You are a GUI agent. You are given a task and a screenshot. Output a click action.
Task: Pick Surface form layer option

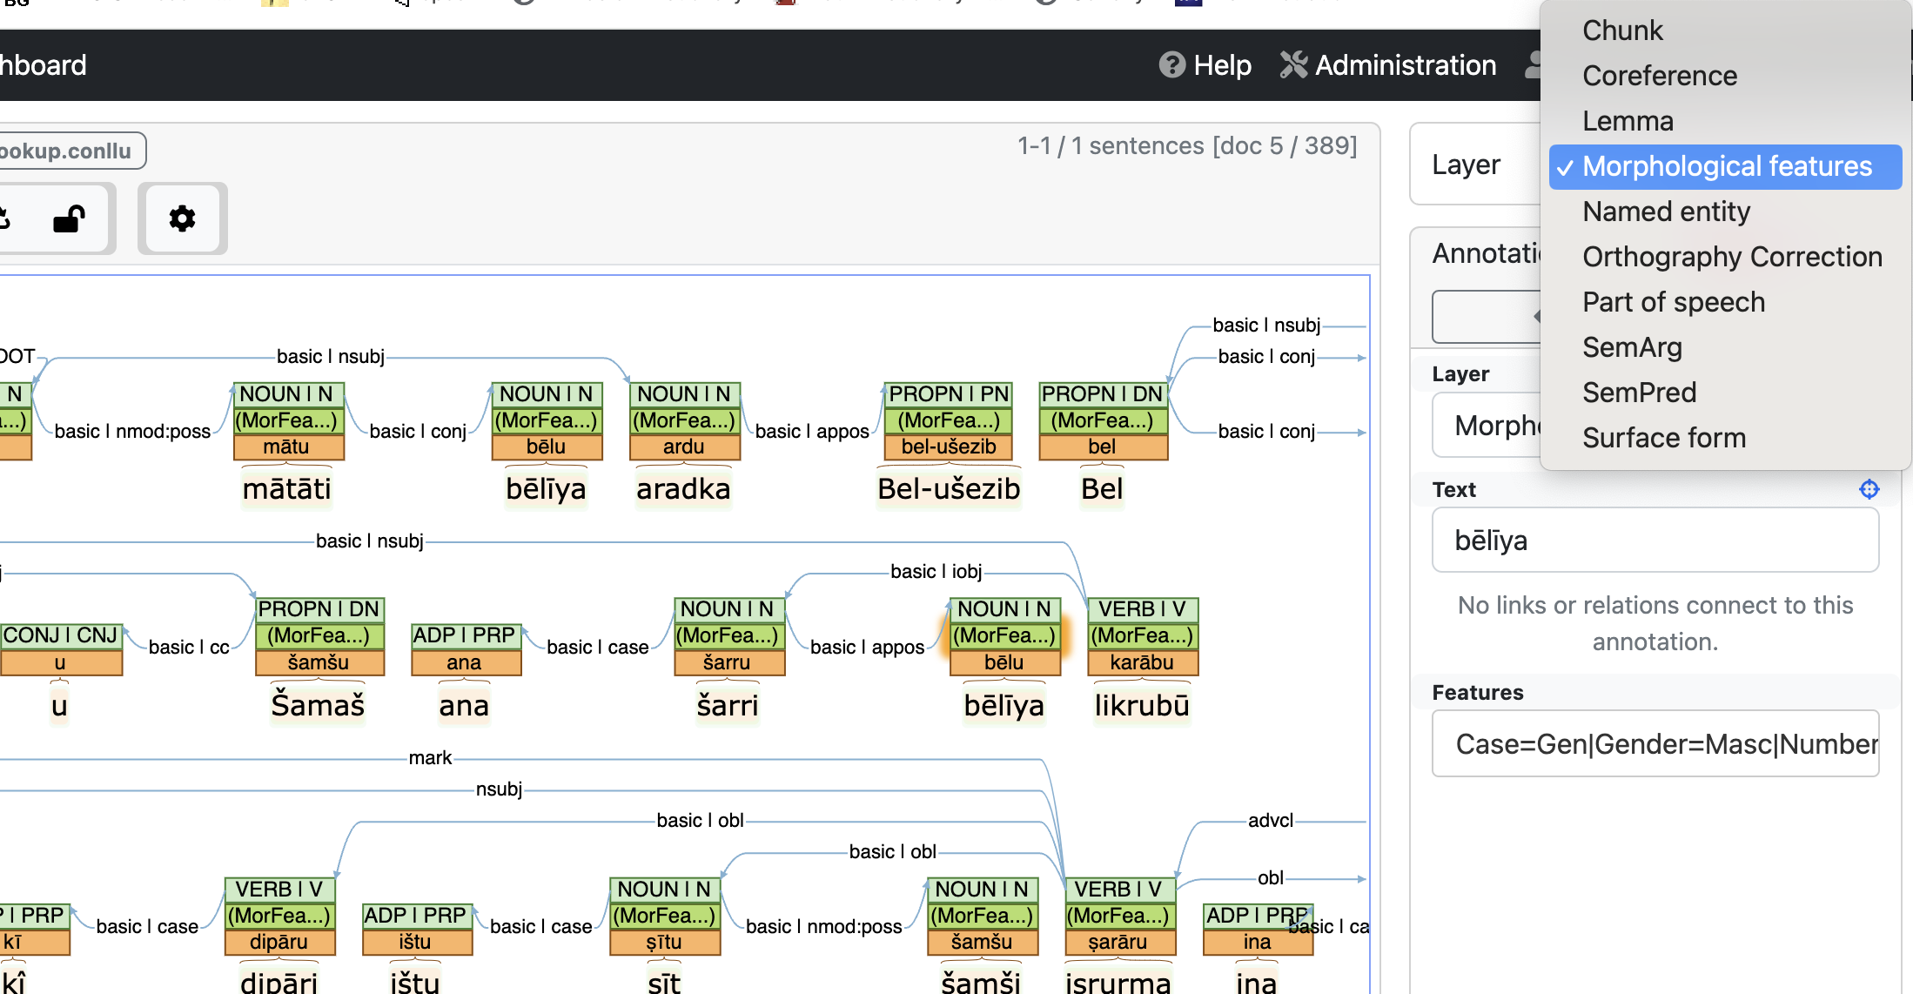coord(1663,438)
